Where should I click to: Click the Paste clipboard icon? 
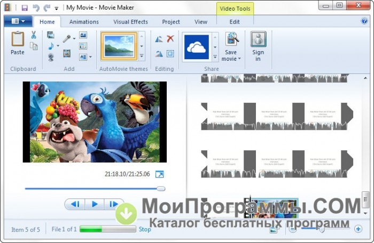pos(18,39)
